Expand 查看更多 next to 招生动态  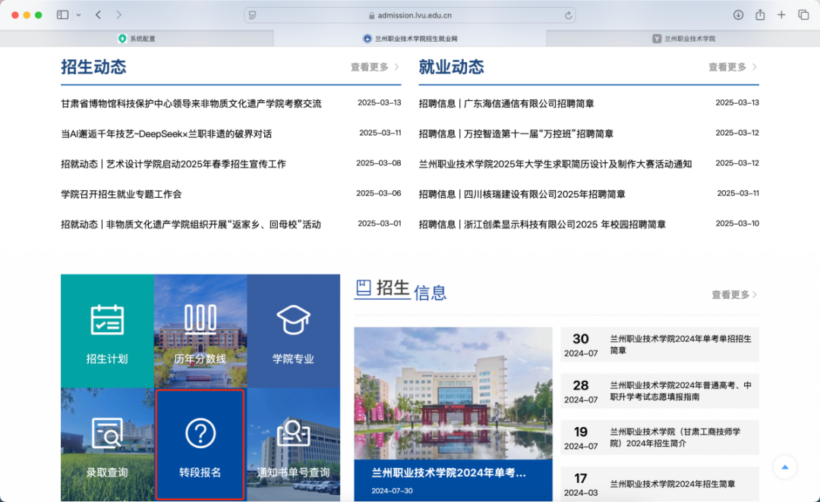tap(374, 67)
